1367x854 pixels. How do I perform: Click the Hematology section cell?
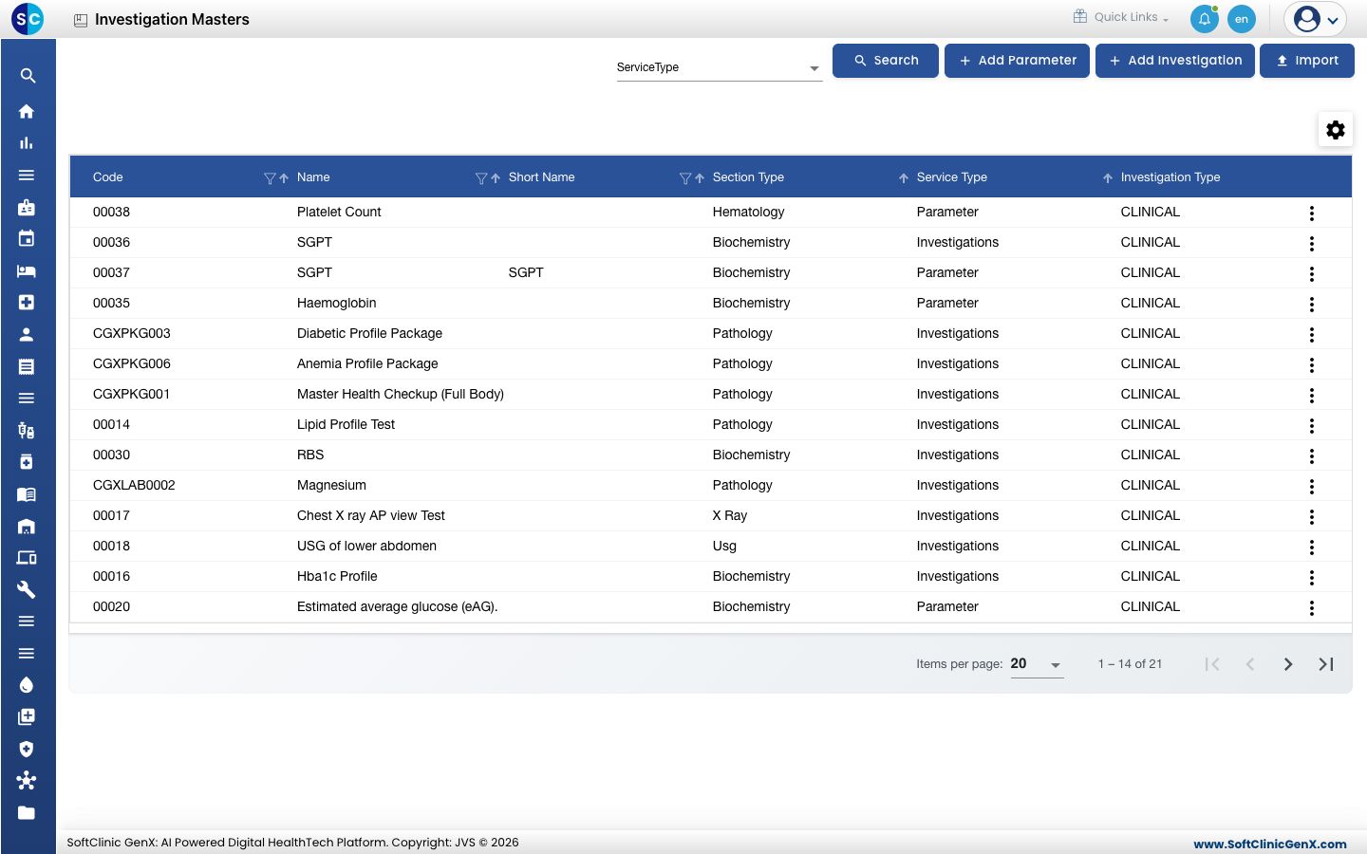point(749,212)
